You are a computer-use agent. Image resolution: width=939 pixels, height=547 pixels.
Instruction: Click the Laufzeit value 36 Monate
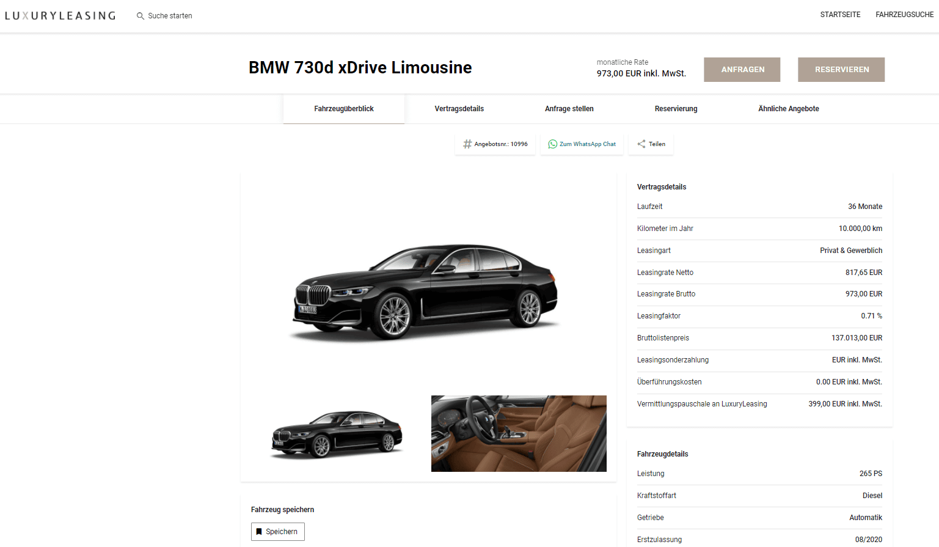(x=865, y=207)
